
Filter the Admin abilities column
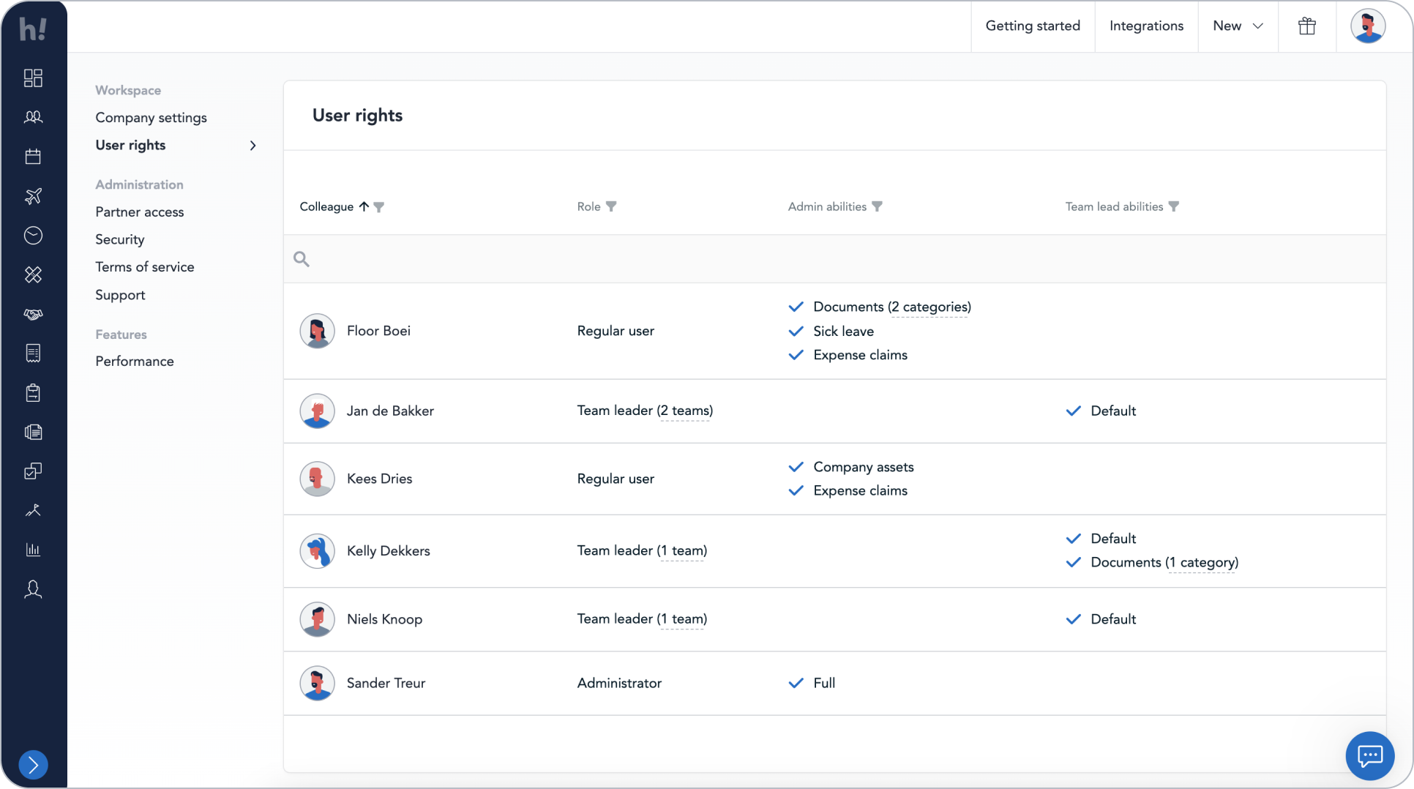(877, 206)
